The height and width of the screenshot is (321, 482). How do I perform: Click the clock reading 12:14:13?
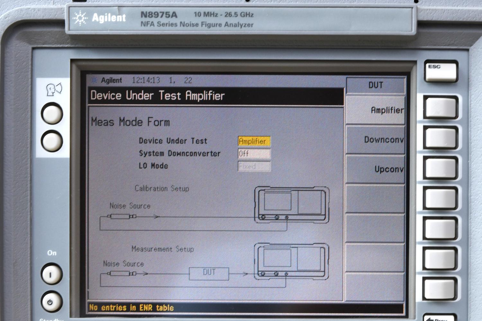click(146, 80)
